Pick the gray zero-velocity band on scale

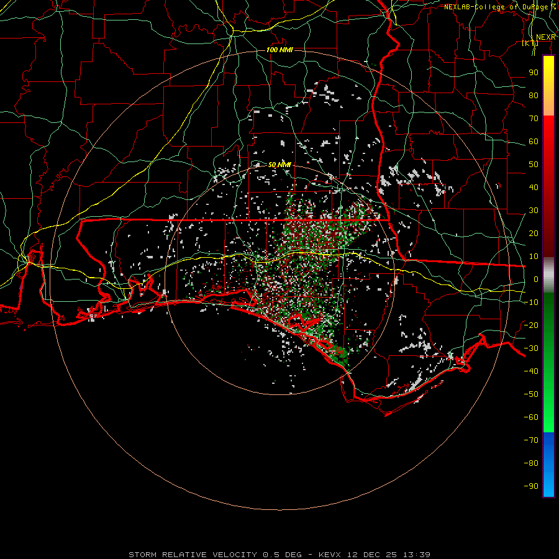(x=548, y=275)
